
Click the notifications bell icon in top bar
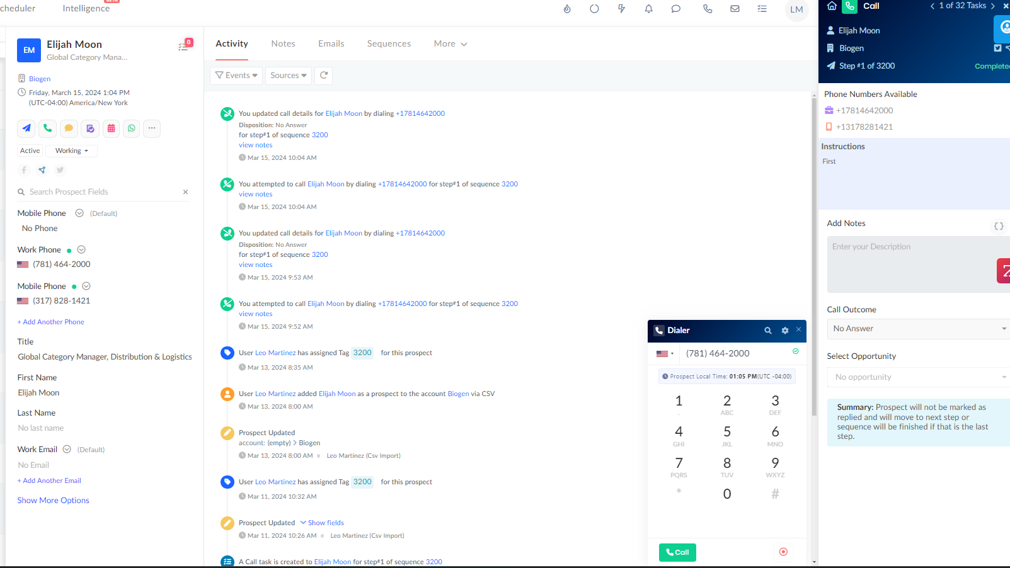pos(648,9)
